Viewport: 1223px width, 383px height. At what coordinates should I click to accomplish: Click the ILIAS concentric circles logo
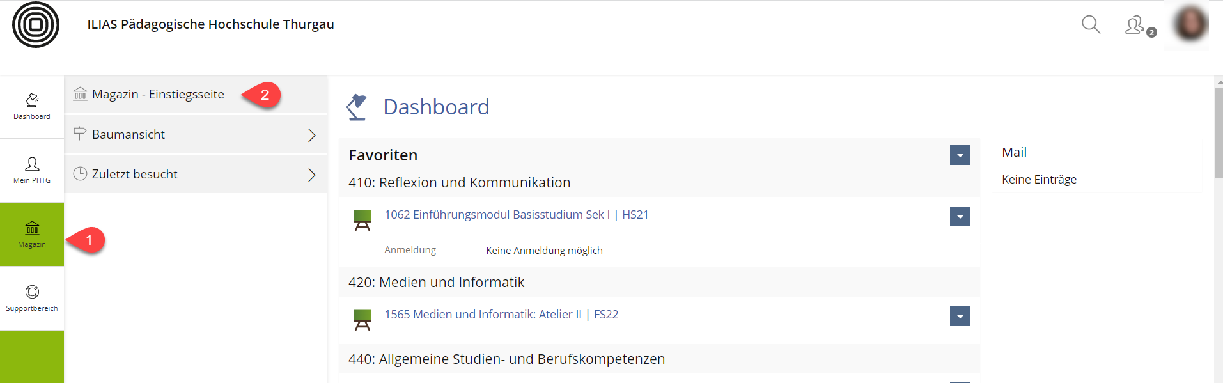coord(36,25)
